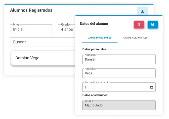Screen dimensions: 169x119
Task: Click the Datos académicos section label
Action: 95,95
